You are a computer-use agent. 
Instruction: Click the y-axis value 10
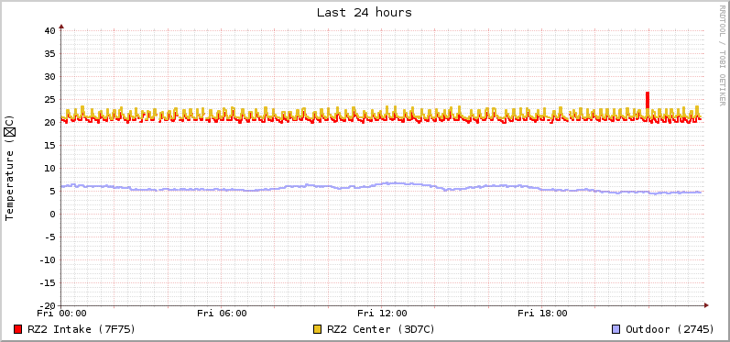49,168
